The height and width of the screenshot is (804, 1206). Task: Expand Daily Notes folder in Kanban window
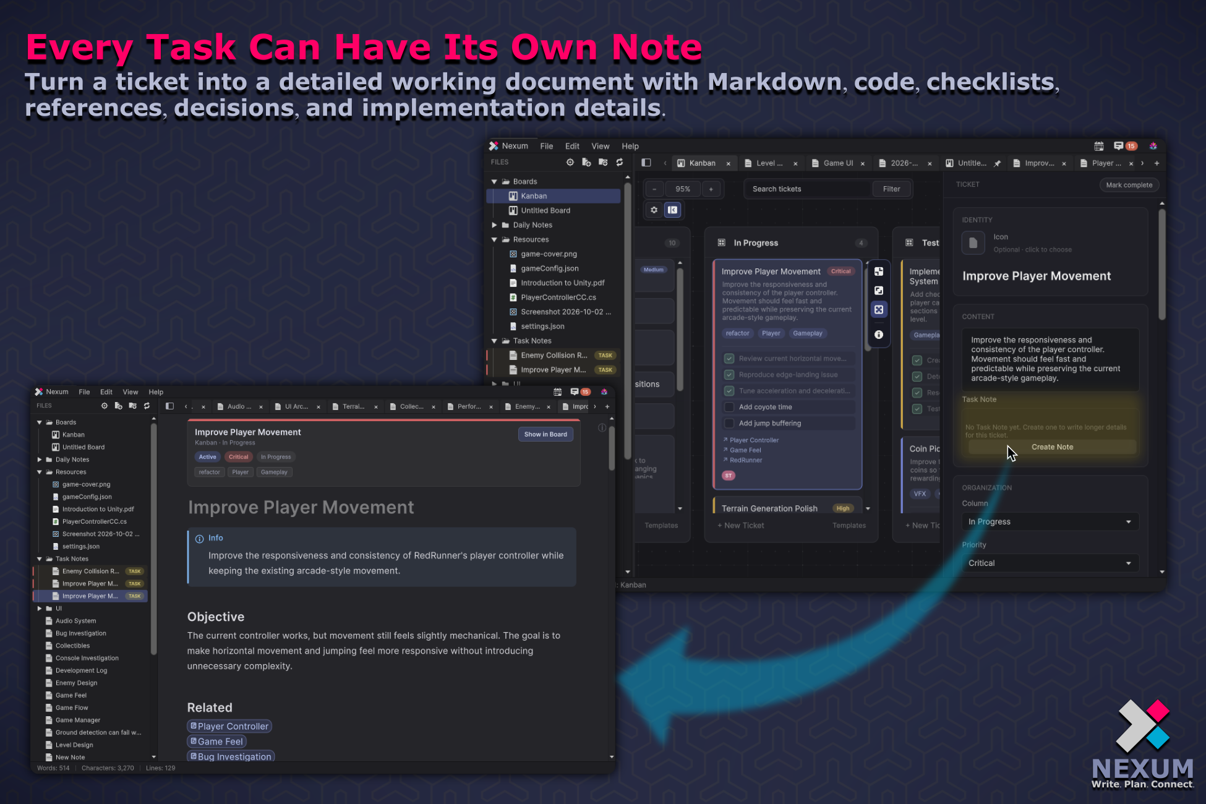[x=494, y=225]
